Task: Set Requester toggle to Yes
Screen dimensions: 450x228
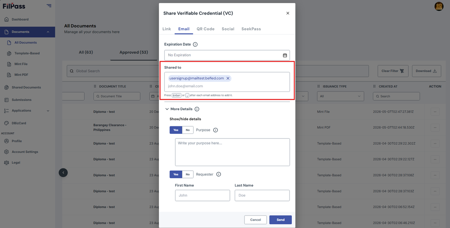Action: [176, 174]
